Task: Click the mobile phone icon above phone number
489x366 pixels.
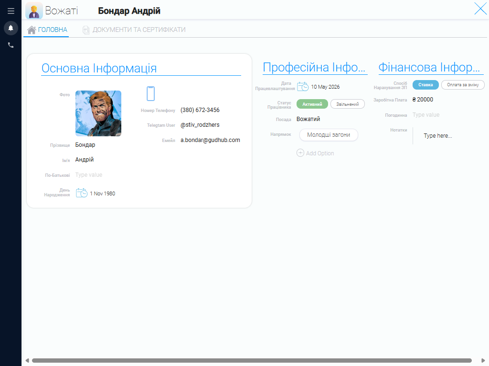Action: tap(150, 94)
